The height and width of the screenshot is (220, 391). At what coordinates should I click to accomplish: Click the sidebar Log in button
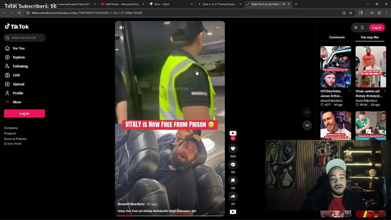[24, 113]
